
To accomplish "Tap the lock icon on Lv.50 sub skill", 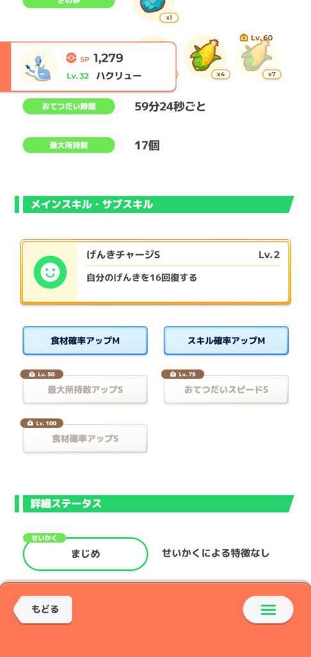I will (32, 374).
